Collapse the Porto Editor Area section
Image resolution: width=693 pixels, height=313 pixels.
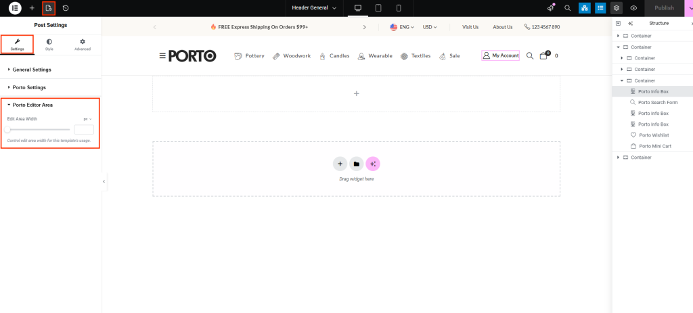click(x=32, y=105)
